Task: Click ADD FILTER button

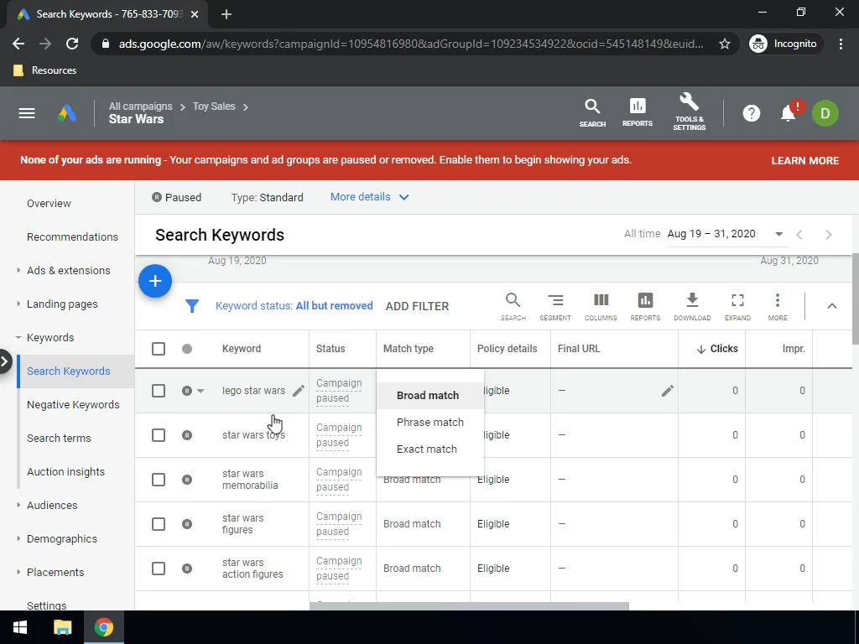Action: click(417, 306)
